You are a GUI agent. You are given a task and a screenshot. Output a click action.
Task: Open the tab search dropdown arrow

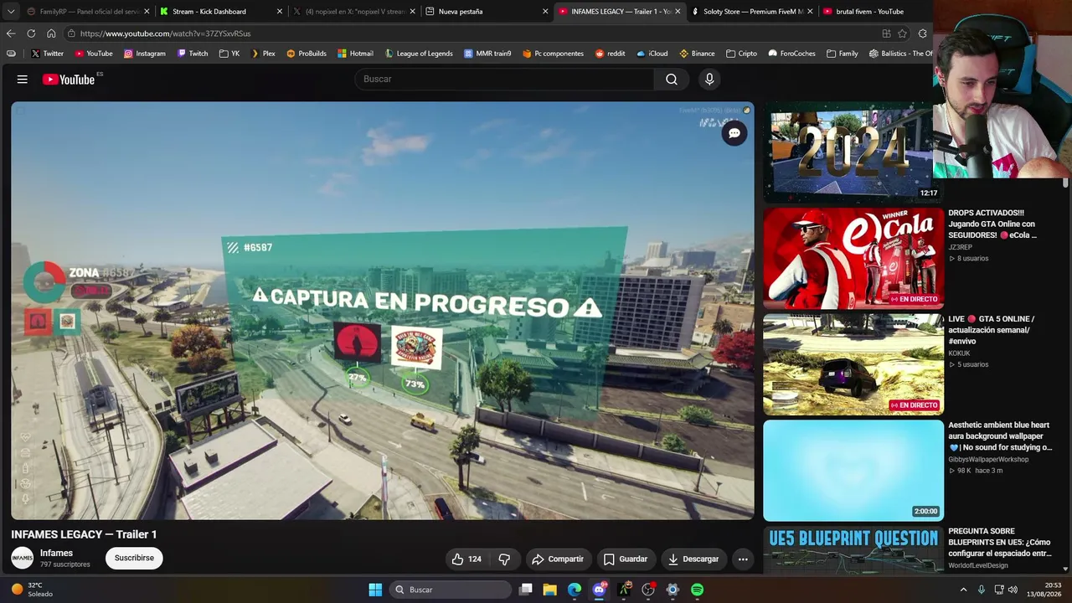tap(11, 12)
